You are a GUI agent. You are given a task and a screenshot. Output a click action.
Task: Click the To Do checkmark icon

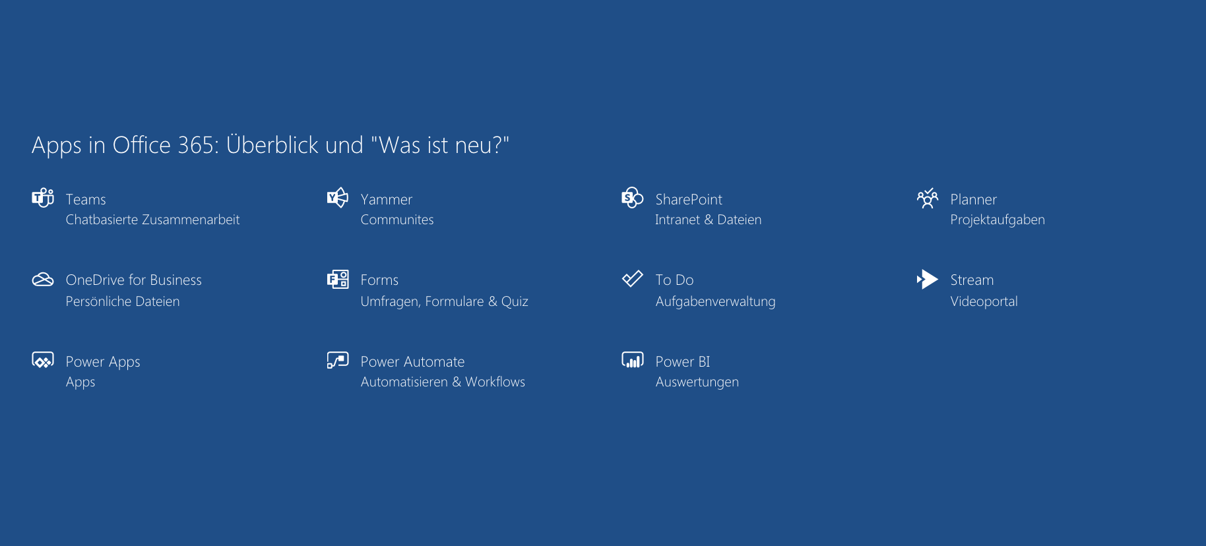[632, 279]
